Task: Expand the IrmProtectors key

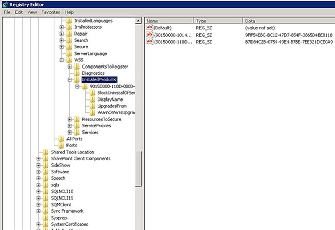Action: point(61,27)
